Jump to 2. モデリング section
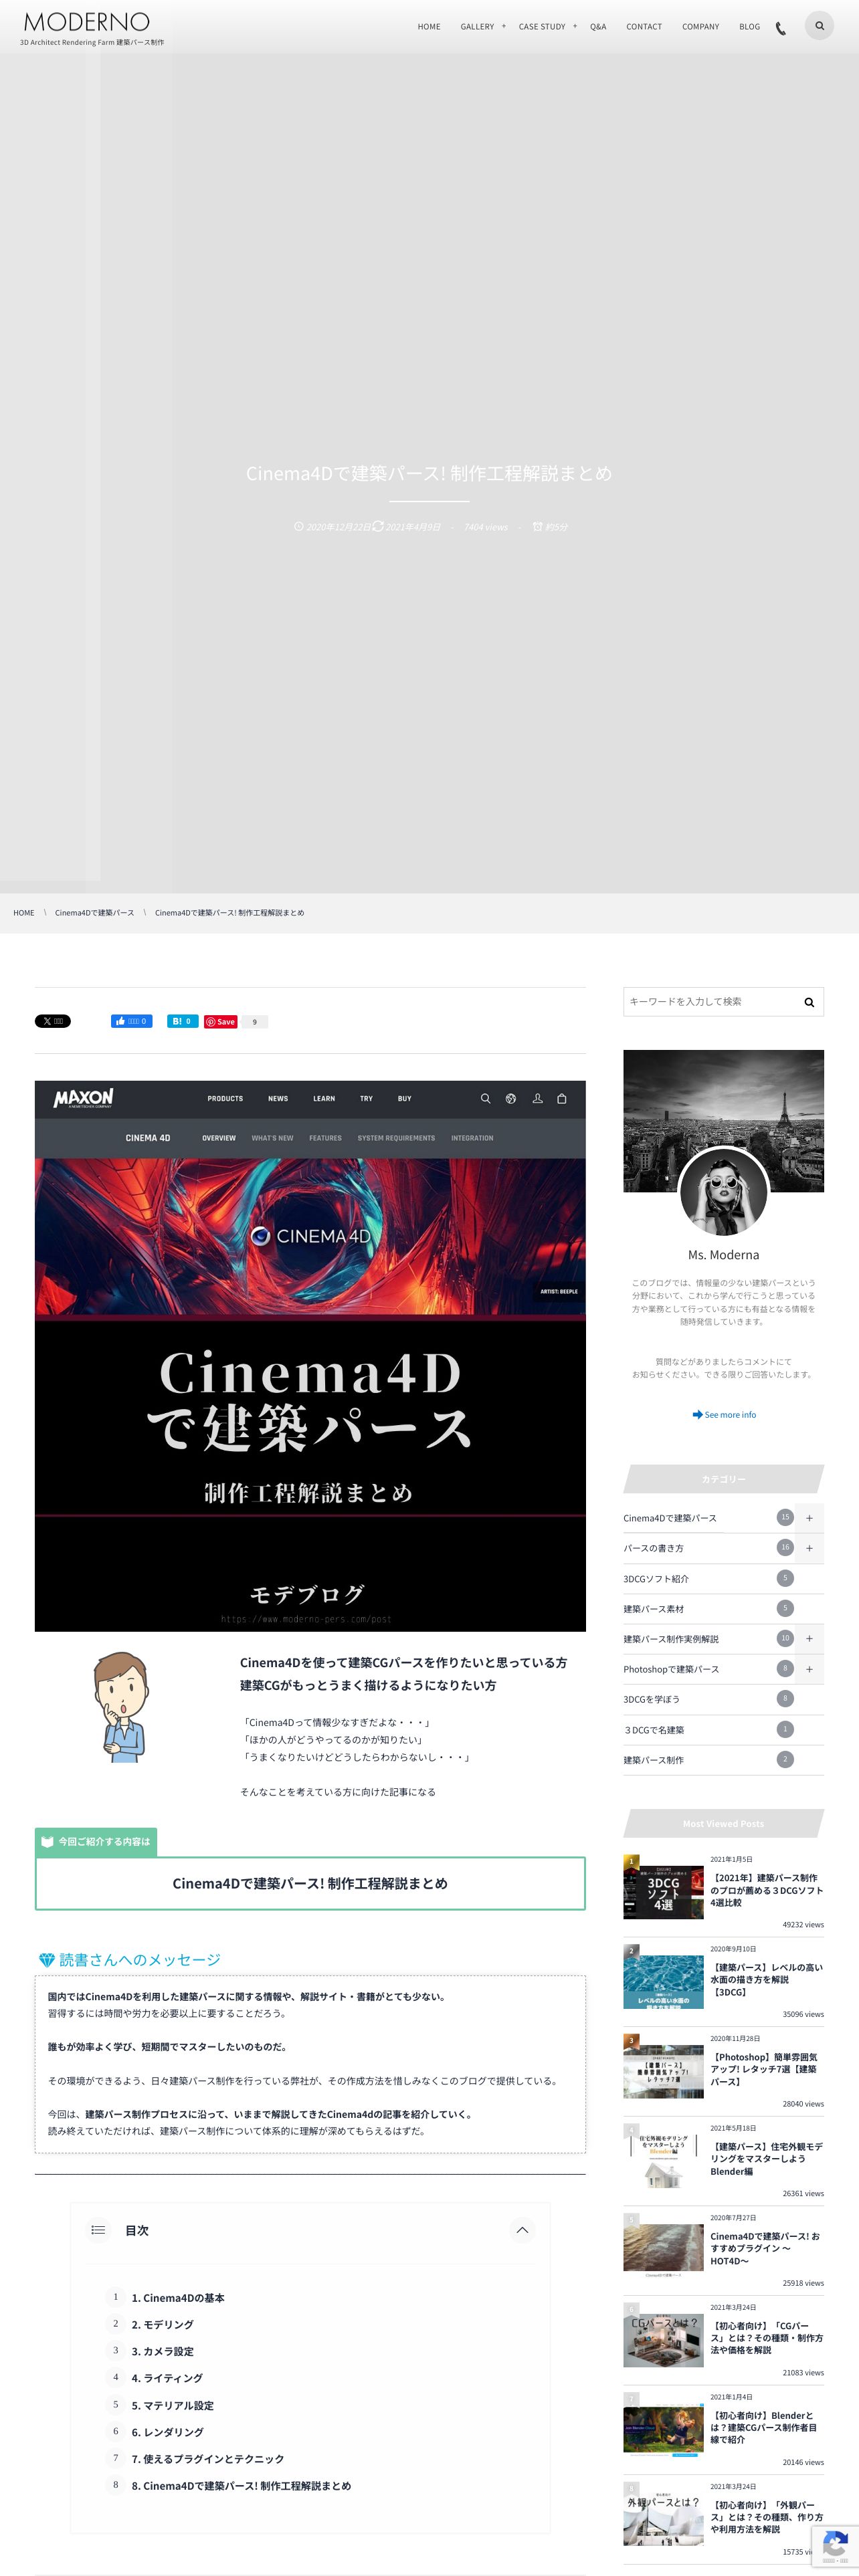 [x=163, y=2324]
